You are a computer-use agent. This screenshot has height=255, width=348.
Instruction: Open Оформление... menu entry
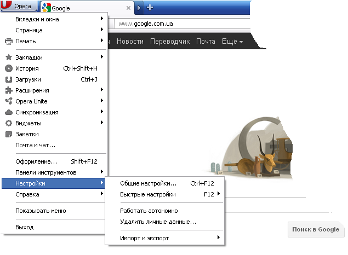(54, 161)
